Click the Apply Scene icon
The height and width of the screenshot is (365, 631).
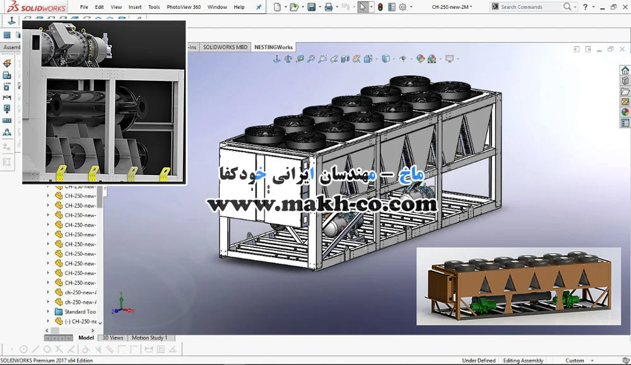point(432,59)
